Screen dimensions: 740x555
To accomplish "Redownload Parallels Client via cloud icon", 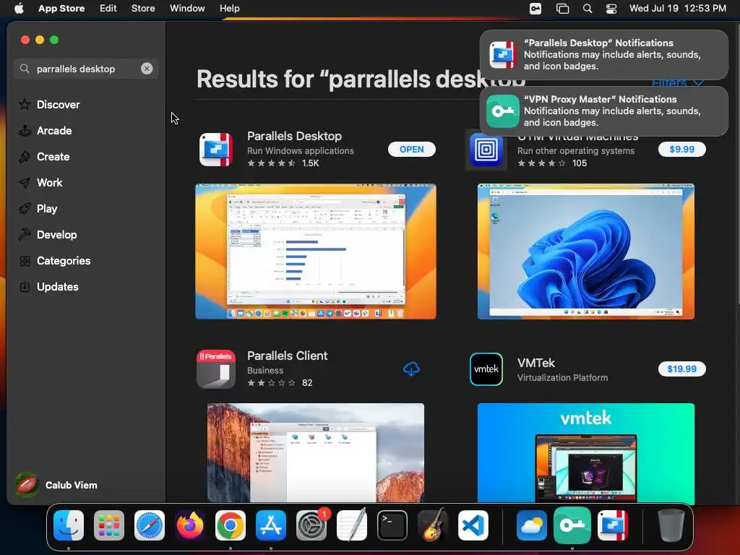I will click(411, 369).
